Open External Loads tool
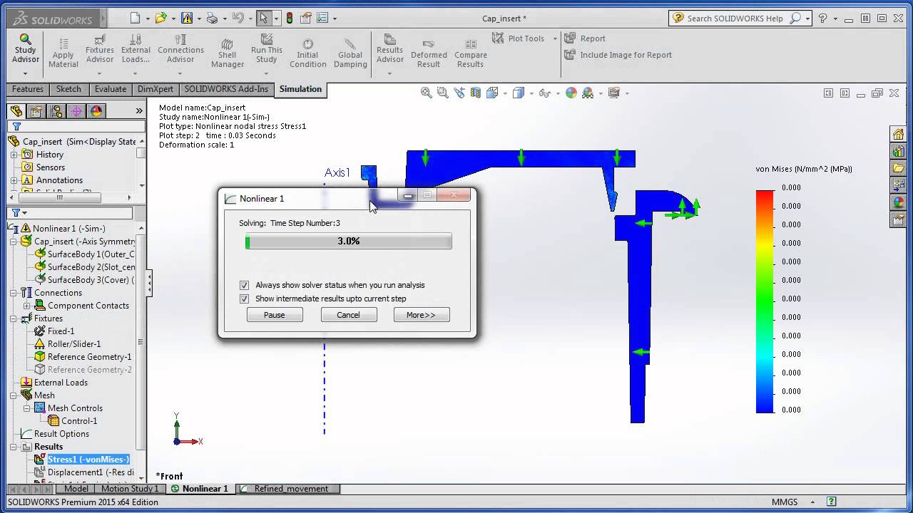Screen dimensions: 913x513 tap(136, 49)
